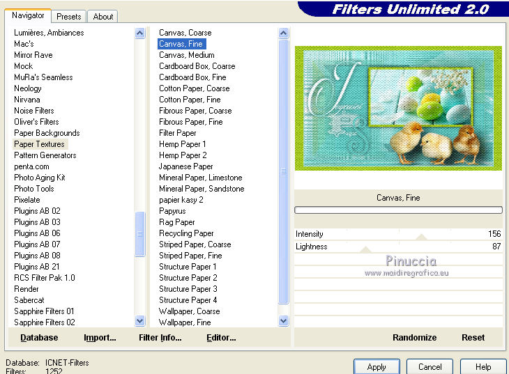Adjust the Lightness slider handle
The width and height of the screenshot is (509, 374).
pyautogui.click(x=365, y=249)
